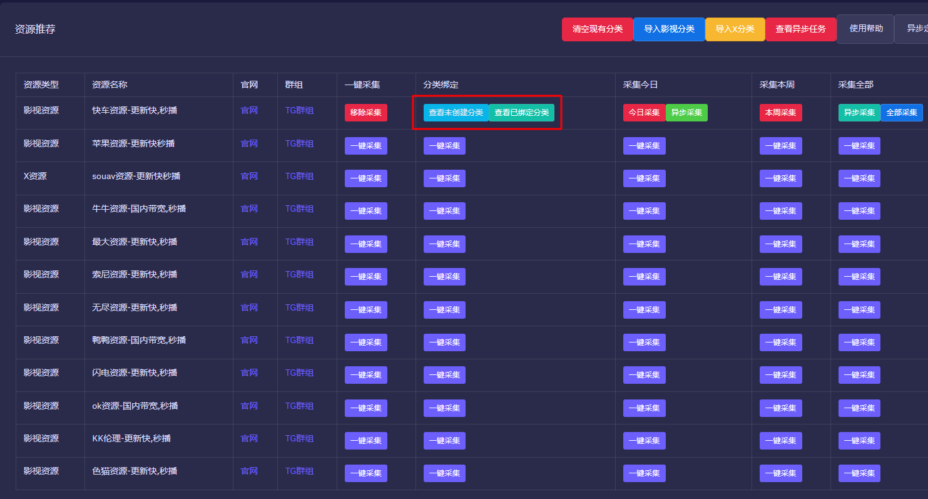The width and height of the screenshot is (928, 499).
Task: Click 异步采集 in the 采集今日 column
Action: point(686,113)
